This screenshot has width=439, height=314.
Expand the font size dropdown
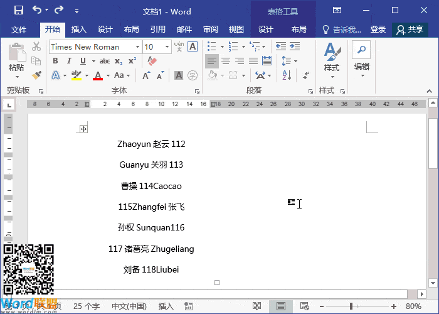pos(167,47)
